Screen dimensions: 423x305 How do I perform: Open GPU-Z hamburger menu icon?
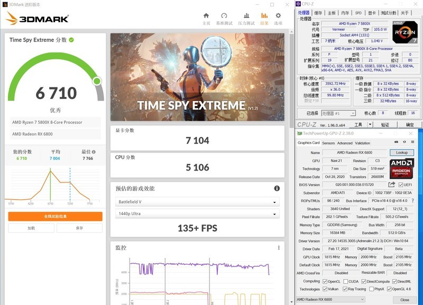413,142
